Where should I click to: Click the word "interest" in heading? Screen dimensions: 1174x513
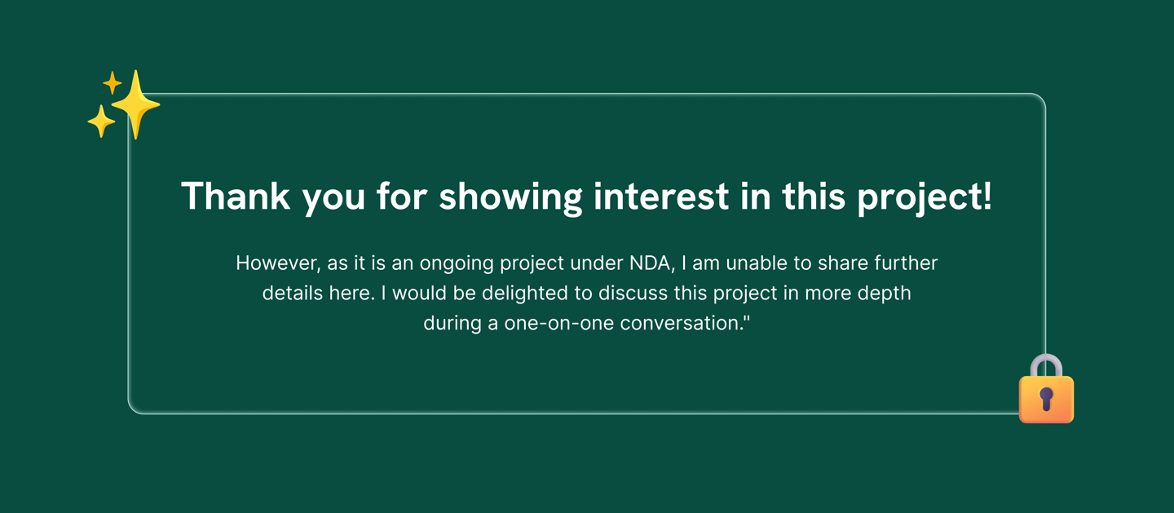[x=662, y=197]
